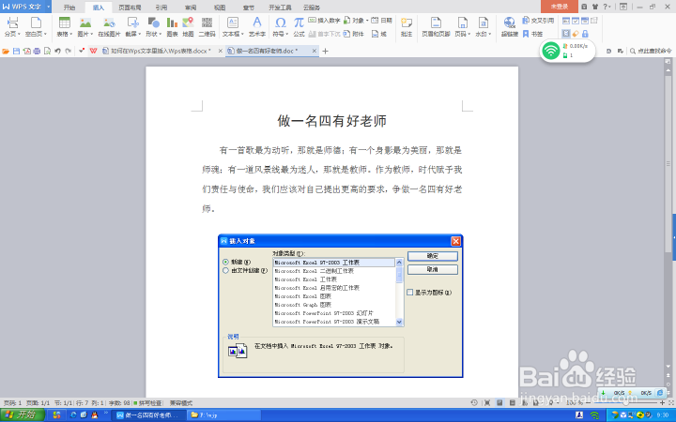Expand the 图片 dropdown arrow
The height and width of the screenshot is (422, 676).
point(92,34)
